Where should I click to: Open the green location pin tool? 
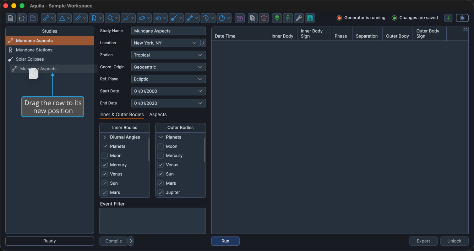pos(277,18)
